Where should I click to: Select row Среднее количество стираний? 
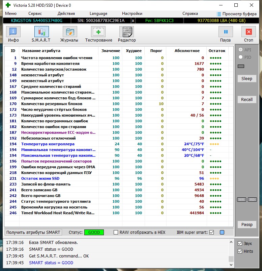coord(119,87)
